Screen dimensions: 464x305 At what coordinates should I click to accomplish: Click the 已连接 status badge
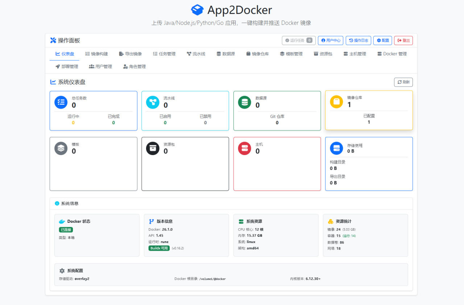pyautogui.click(x=66, y=230)
